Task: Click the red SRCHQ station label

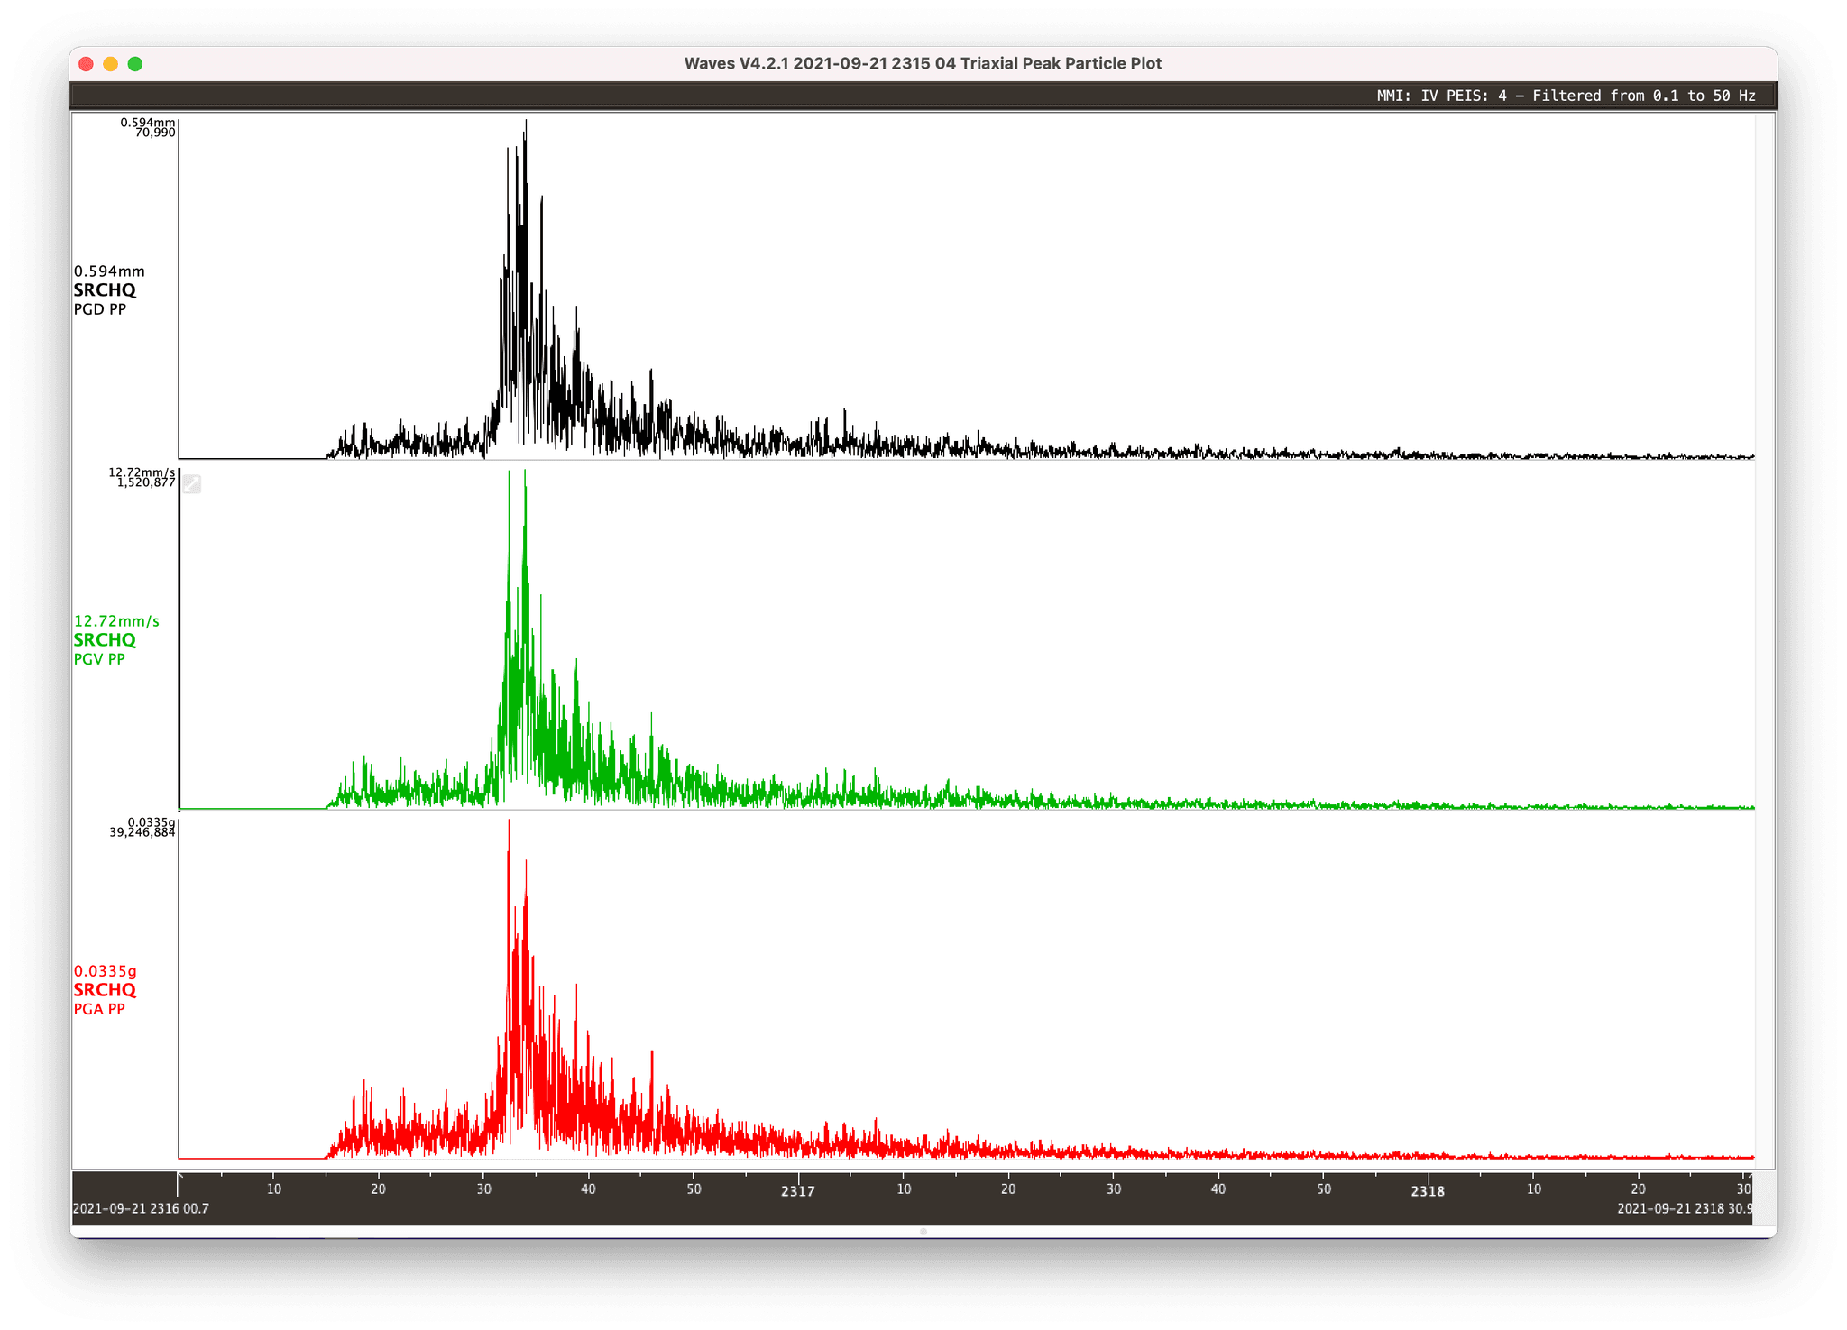Action: pos(105,990)
